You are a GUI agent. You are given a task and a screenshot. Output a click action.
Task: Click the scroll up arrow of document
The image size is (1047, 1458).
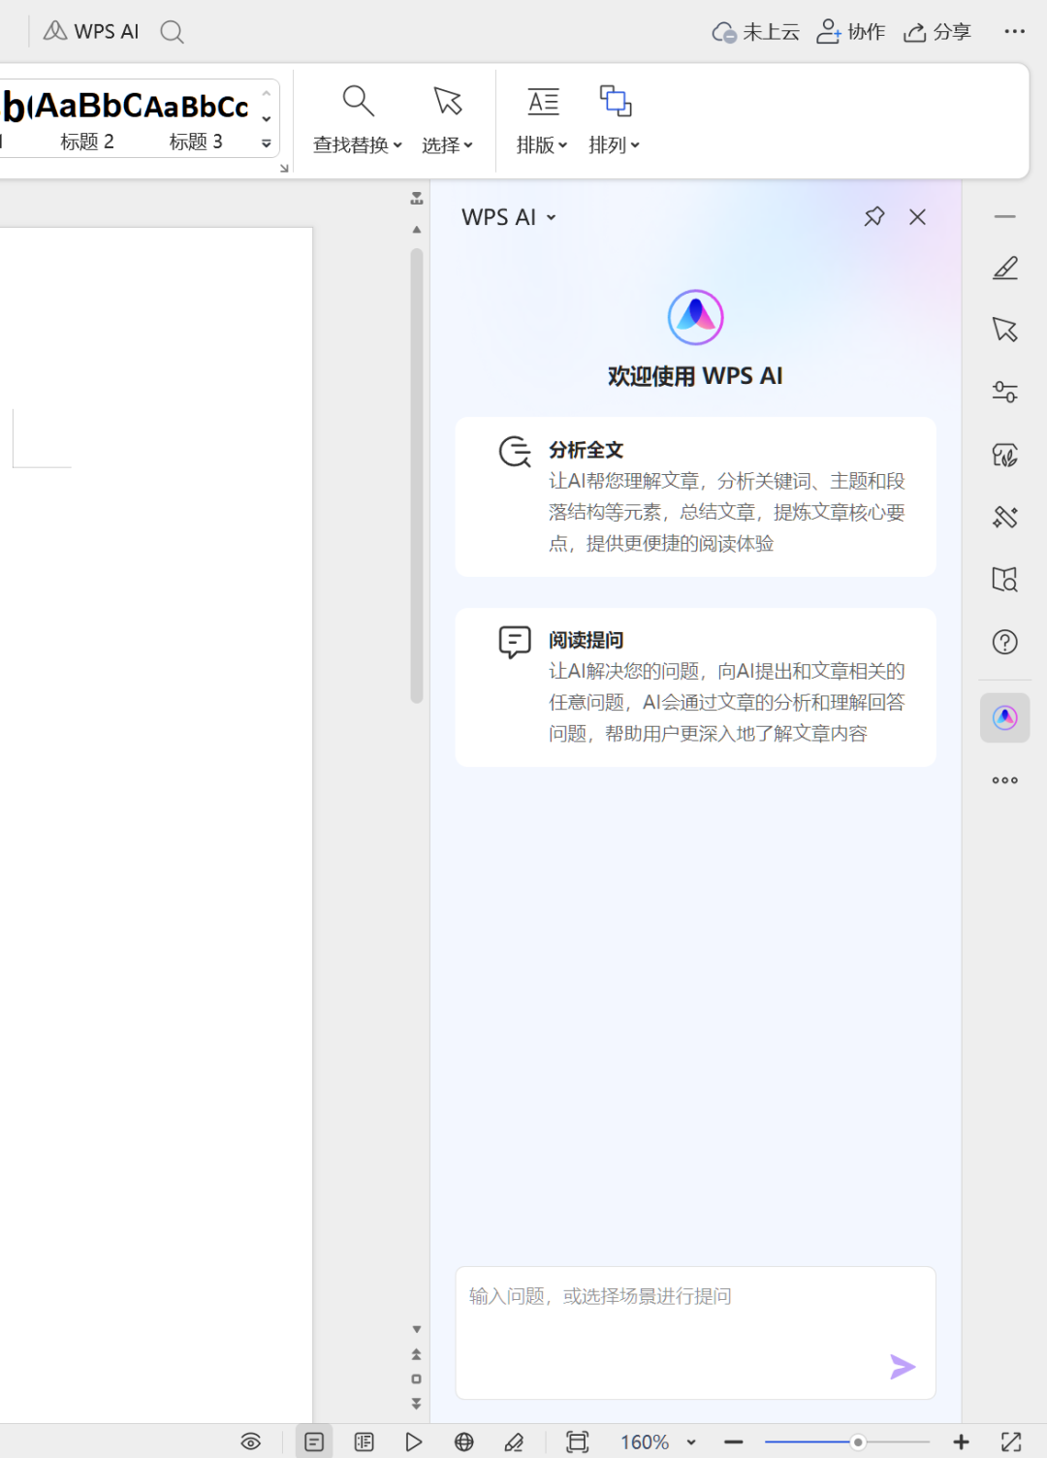click(417, 230)
